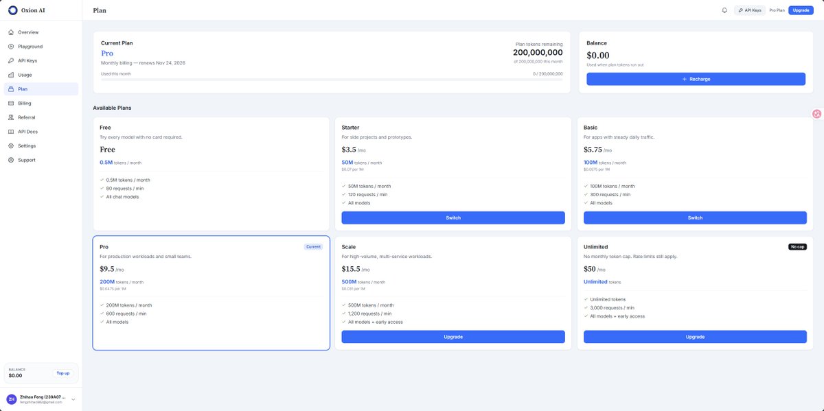Image resolution: width=824 pixels, height=411 pixels.
Task: Click the 'Pro Plan' label in the top bar
Action: 777,10
